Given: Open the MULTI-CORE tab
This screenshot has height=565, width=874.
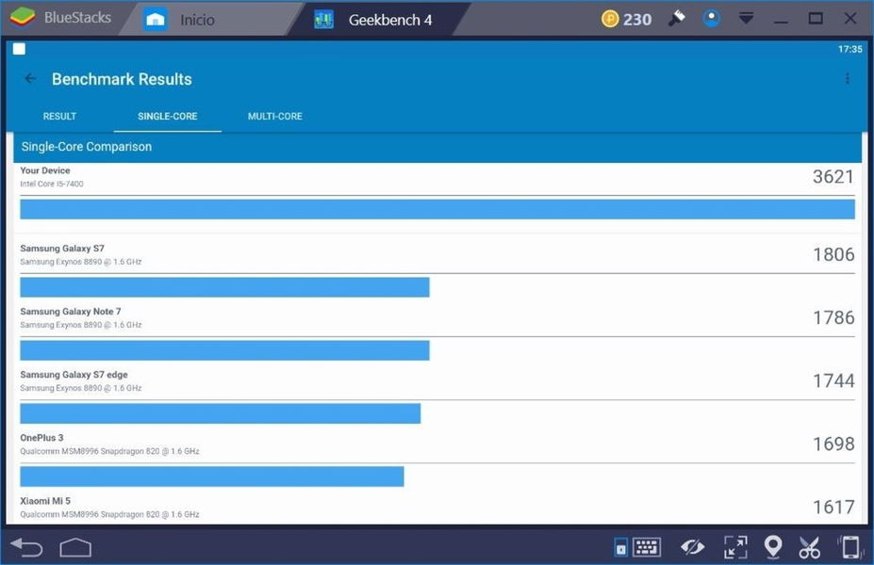Looking at the screenshot, I should 274,117.
